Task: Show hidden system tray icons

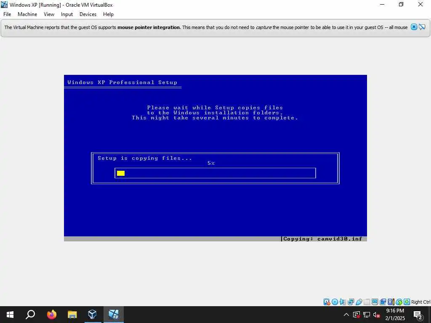Action: (x=346, y=315)
